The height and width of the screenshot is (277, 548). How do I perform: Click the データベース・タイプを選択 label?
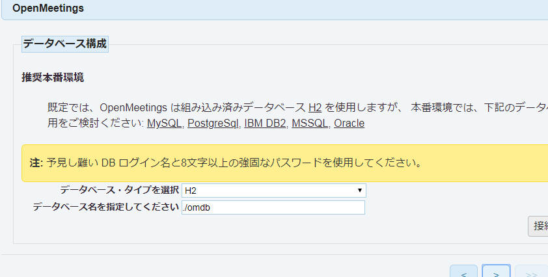click(119, 191)
